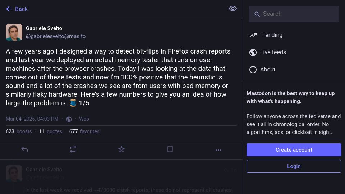Click the Trending arrow icon
The height and width of the screenshot is (194, 345).
[253, 35]
